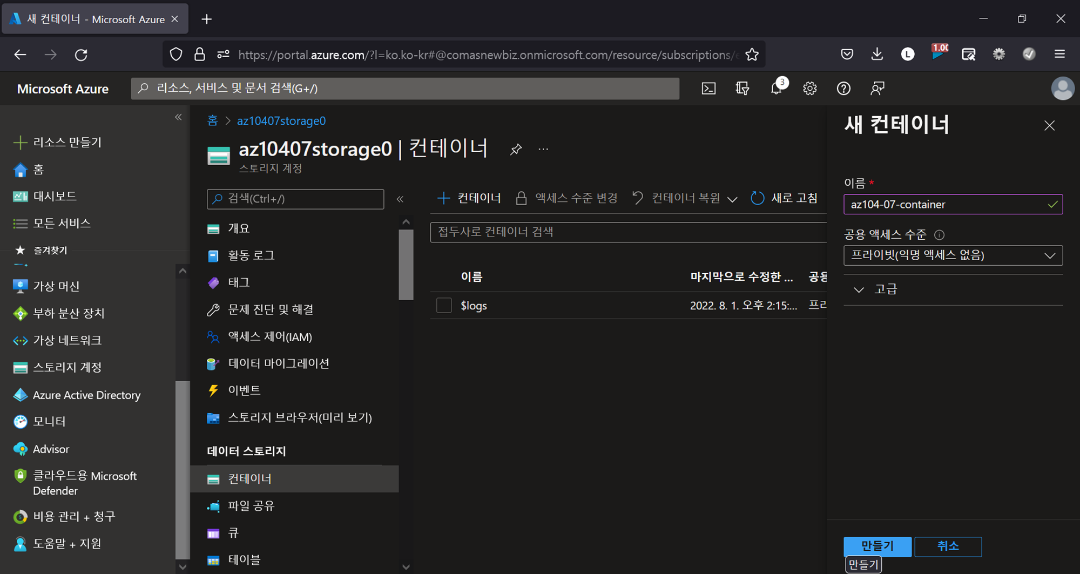Viewport: 1080px width, 574px height.
Task: Open 대시보드 in sidebar
Action: click(x=44, y=196)
